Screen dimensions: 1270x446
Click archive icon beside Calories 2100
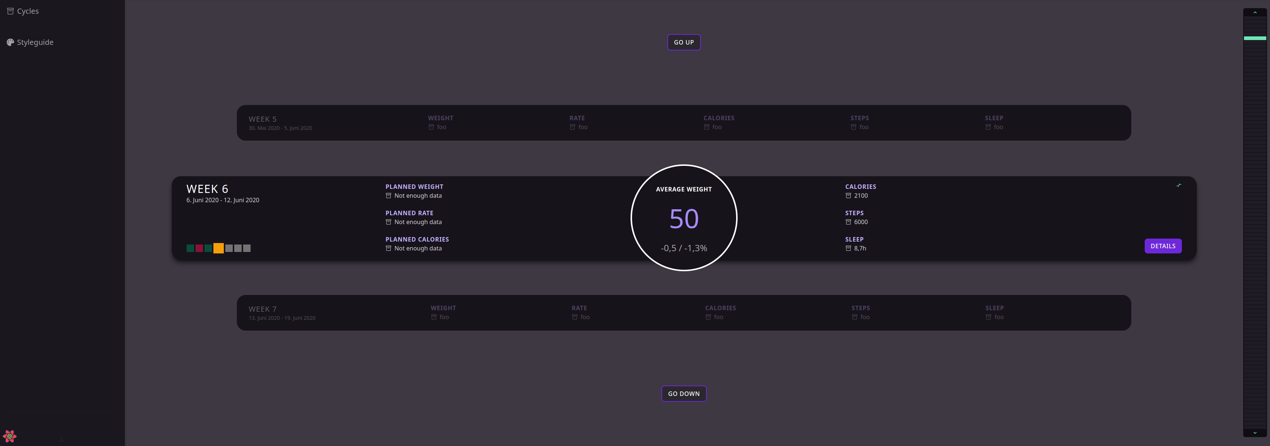848,196
